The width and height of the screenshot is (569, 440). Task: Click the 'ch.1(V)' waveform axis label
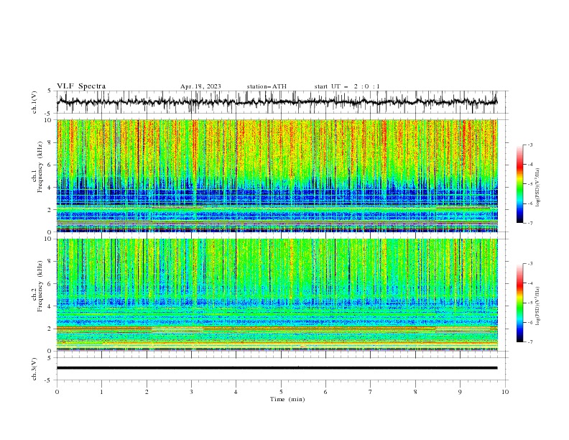(34, 102)
